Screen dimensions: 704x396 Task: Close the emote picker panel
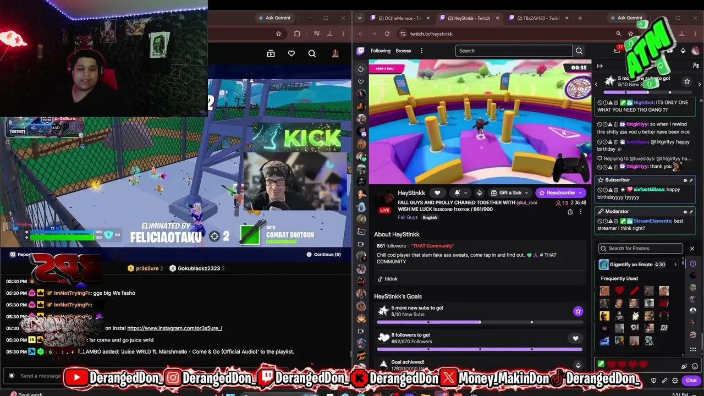[692, 249]
